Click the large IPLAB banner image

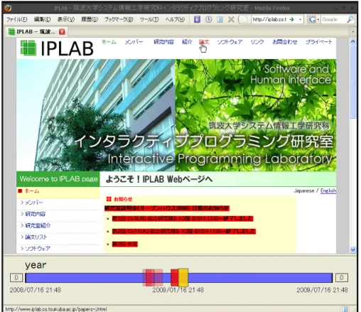[176, 115]
